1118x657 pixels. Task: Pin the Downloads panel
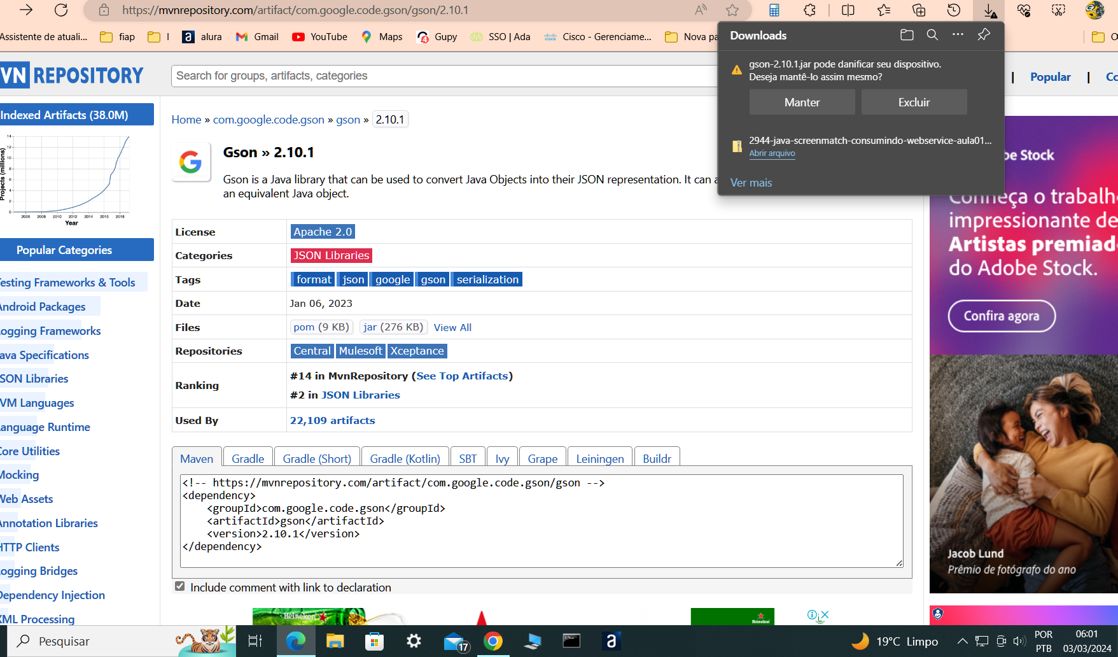tap(984, 35)
